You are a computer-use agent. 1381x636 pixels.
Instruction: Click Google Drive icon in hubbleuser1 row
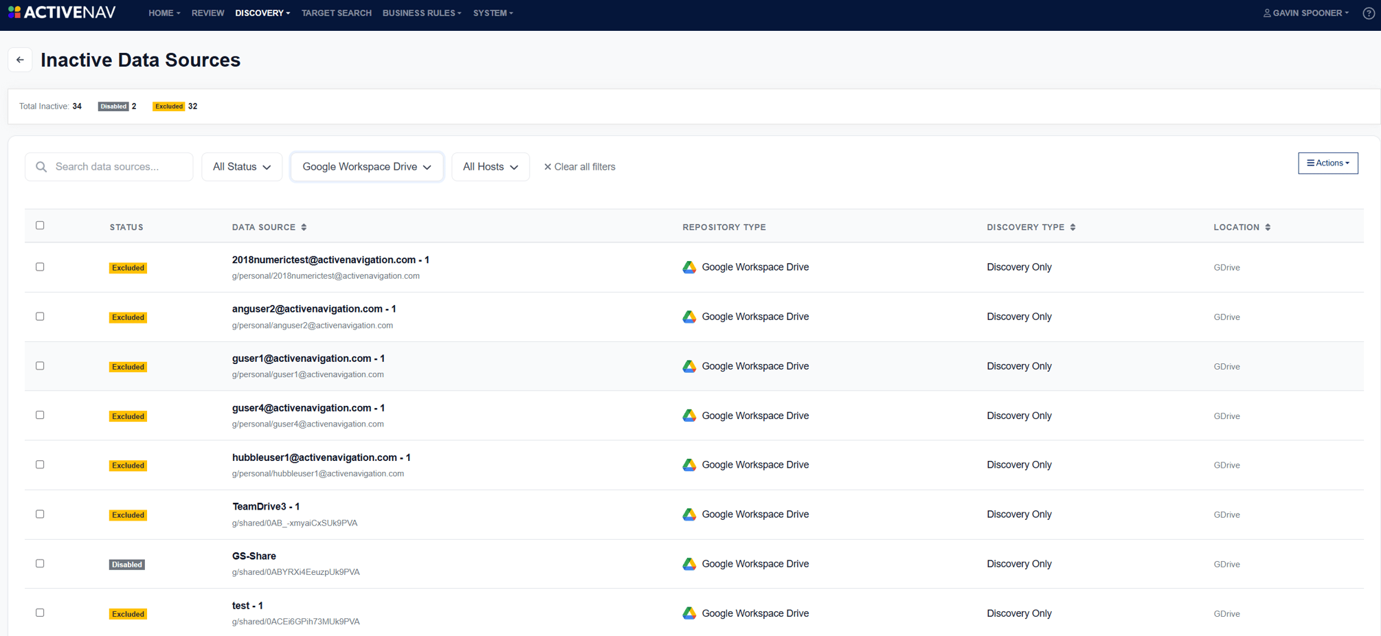click(689, 465)
